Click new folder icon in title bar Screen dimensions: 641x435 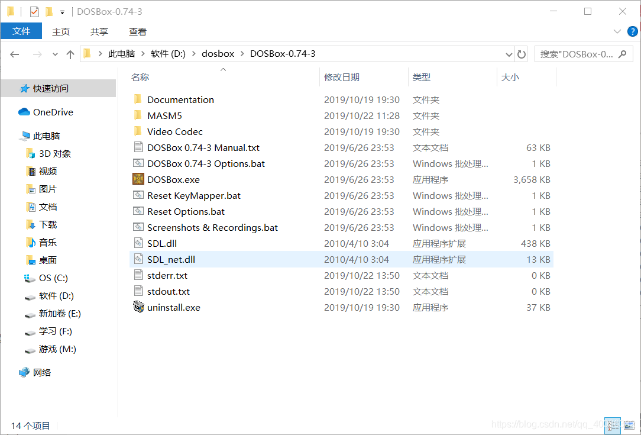[x=49, y=12]
